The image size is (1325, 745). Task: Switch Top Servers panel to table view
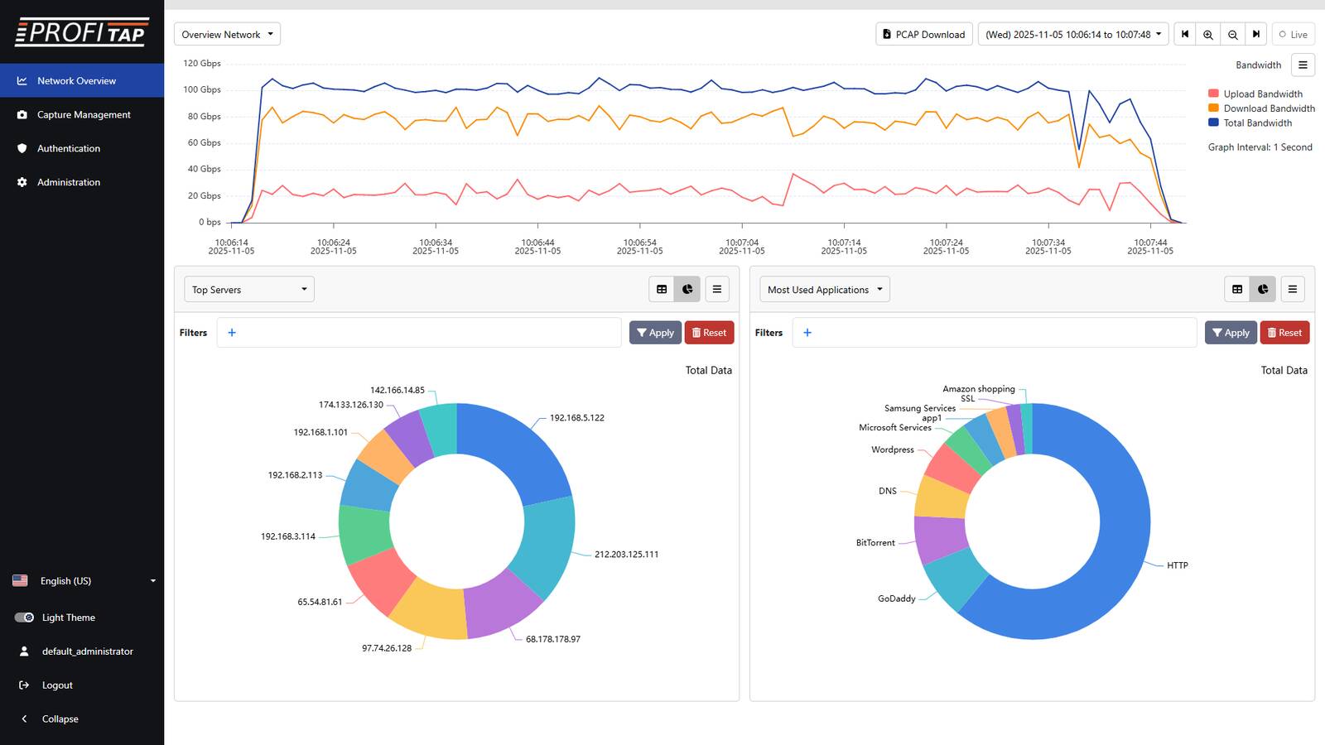point(661,289)
